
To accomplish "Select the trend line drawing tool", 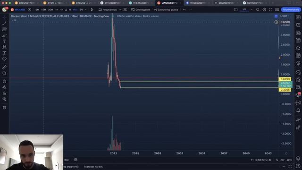I will [x=4, y=23].
